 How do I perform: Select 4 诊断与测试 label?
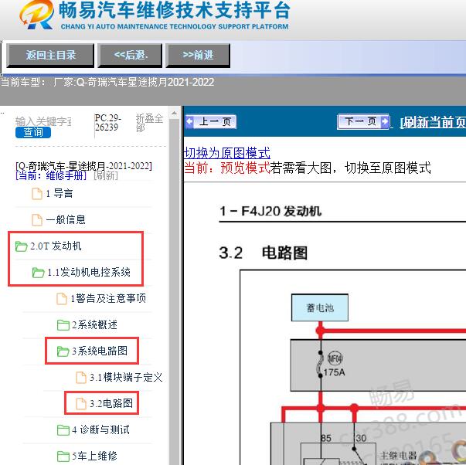click(100, 429)
